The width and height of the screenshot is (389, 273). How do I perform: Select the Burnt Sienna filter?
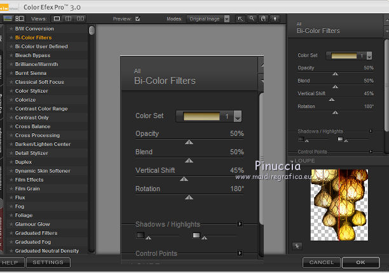(x=31, y=73)
